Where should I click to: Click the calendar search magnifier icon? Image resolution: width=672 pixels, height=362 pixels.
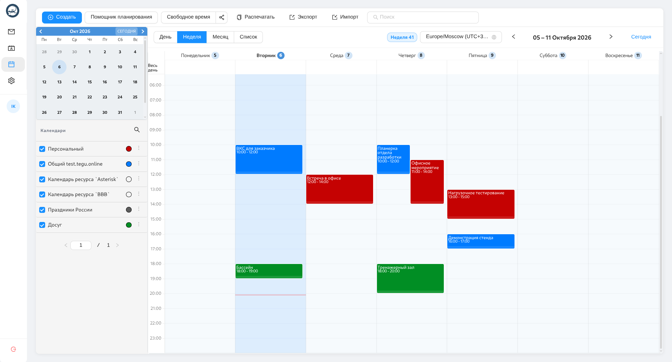137,130
